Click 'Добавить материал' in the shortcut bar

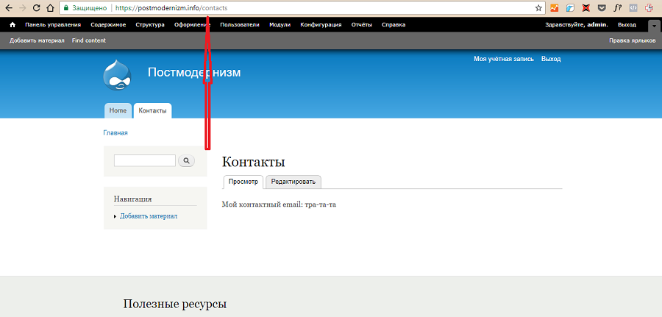click(x=37, y=40)
